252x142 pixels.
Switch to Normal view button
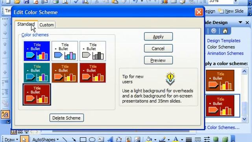pos(14,132)
